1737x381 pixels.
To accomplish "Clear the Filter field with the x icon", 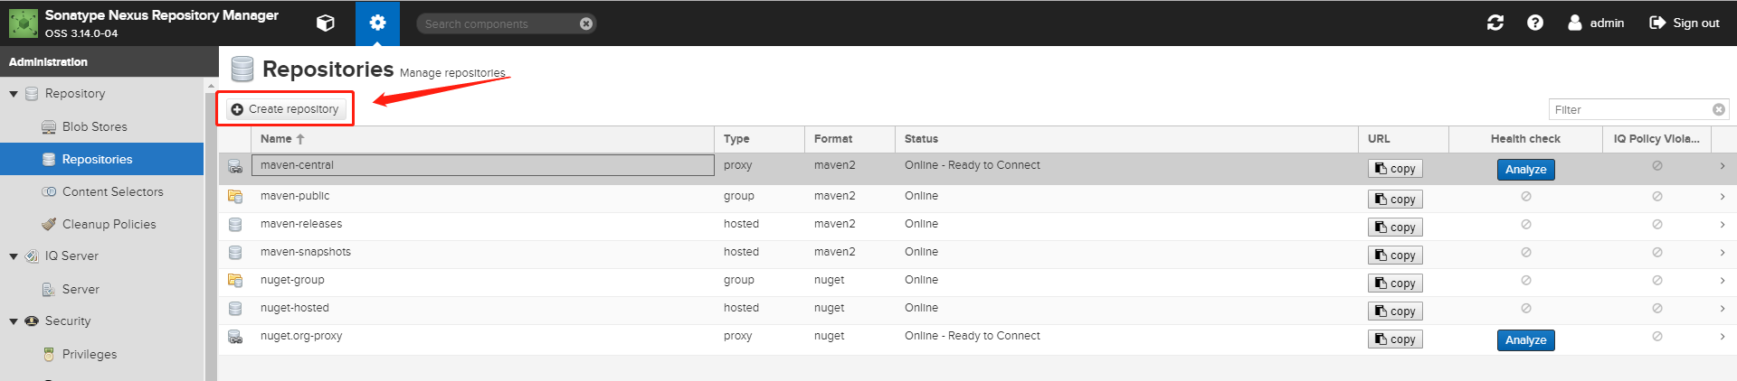I will tap(1719, 109).
